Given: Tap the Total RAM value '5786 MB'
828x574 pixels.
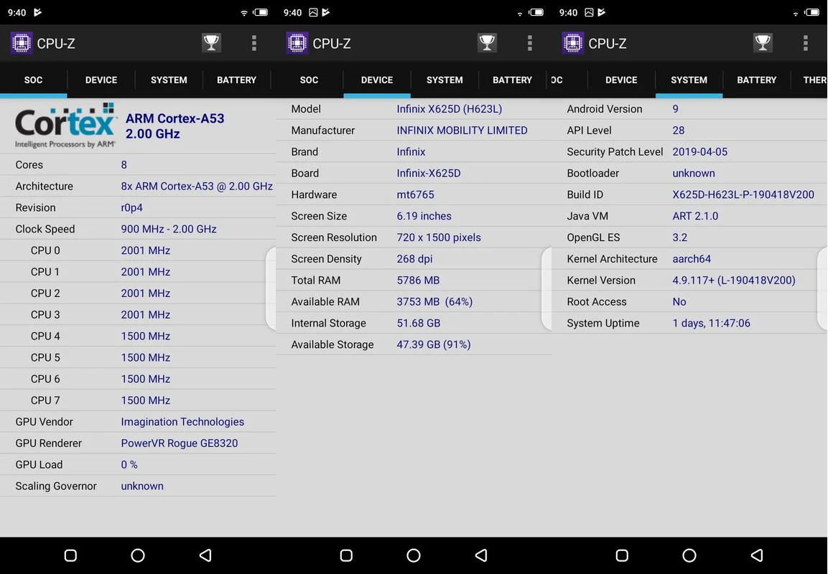Looking at the screenshot, I should point(418,280).
